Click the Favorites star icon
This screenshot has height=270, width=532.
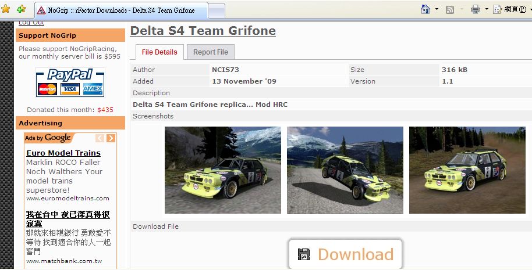[6, 9]
